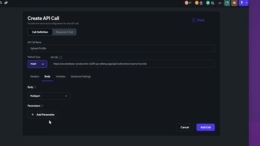Click the info icon beside Parameters label
Screen dimensions: 260x146
(42, 106)
